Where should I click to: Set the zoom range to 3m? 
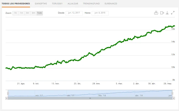[x=28, y=13]
